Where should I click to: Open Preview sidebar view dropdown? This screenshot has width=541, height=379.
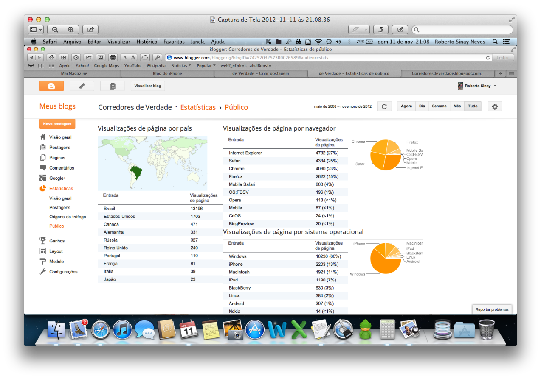pos(36,30)
